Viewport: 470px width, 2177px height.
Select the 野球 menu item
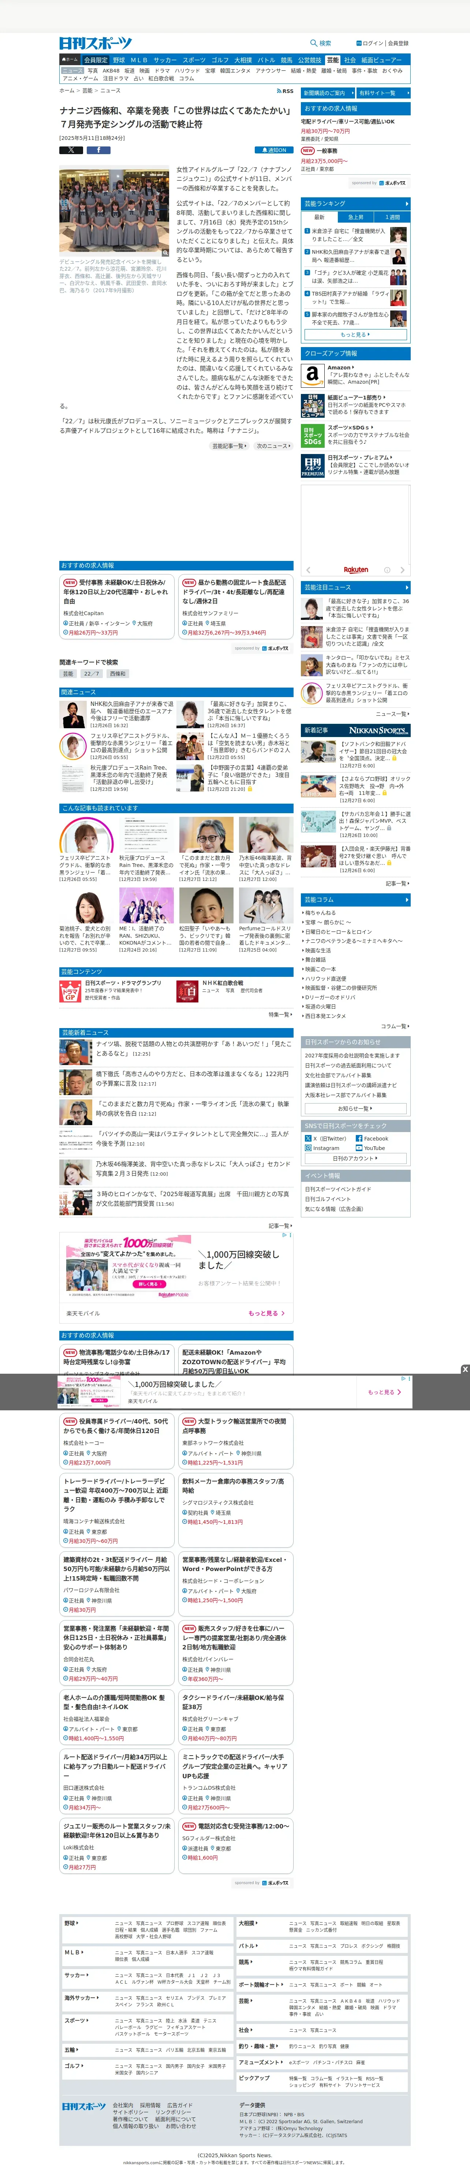point(119,60)
